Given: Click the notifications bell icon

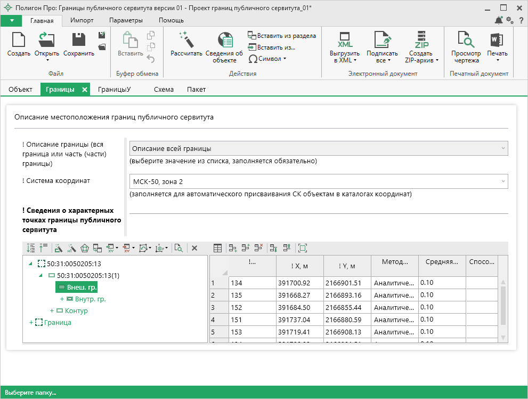Looking at the screenshot, I should [498, 20].
